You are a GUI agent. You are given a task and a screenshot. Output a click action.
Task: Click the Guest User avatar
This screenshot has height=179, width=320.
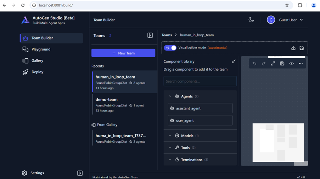(271, 20)
